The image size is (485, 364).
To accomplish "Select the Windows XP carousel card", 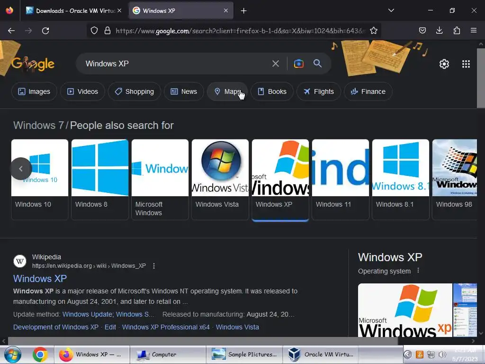I will 280,180.
